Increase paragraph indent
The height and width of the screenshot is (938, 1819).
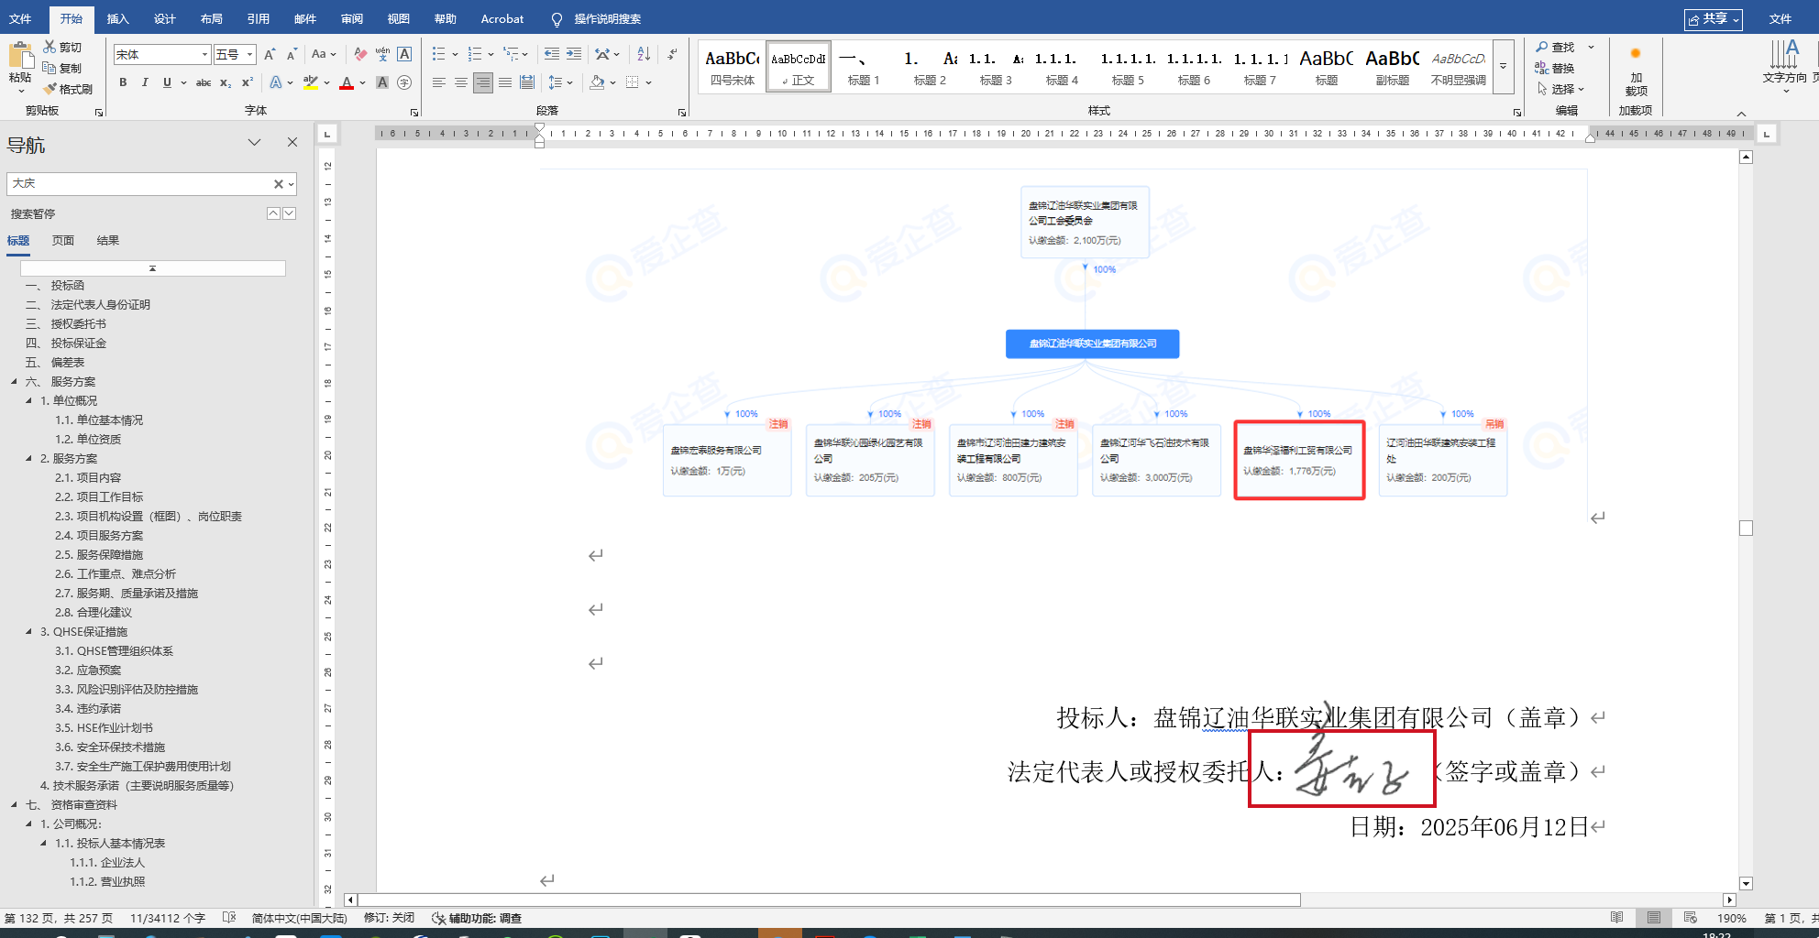tap(574, 55)
